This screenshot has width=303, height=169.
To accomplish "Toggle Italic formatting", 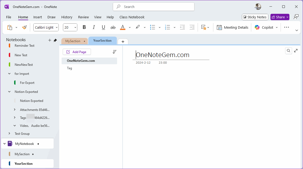I will (x=94, y=28).
